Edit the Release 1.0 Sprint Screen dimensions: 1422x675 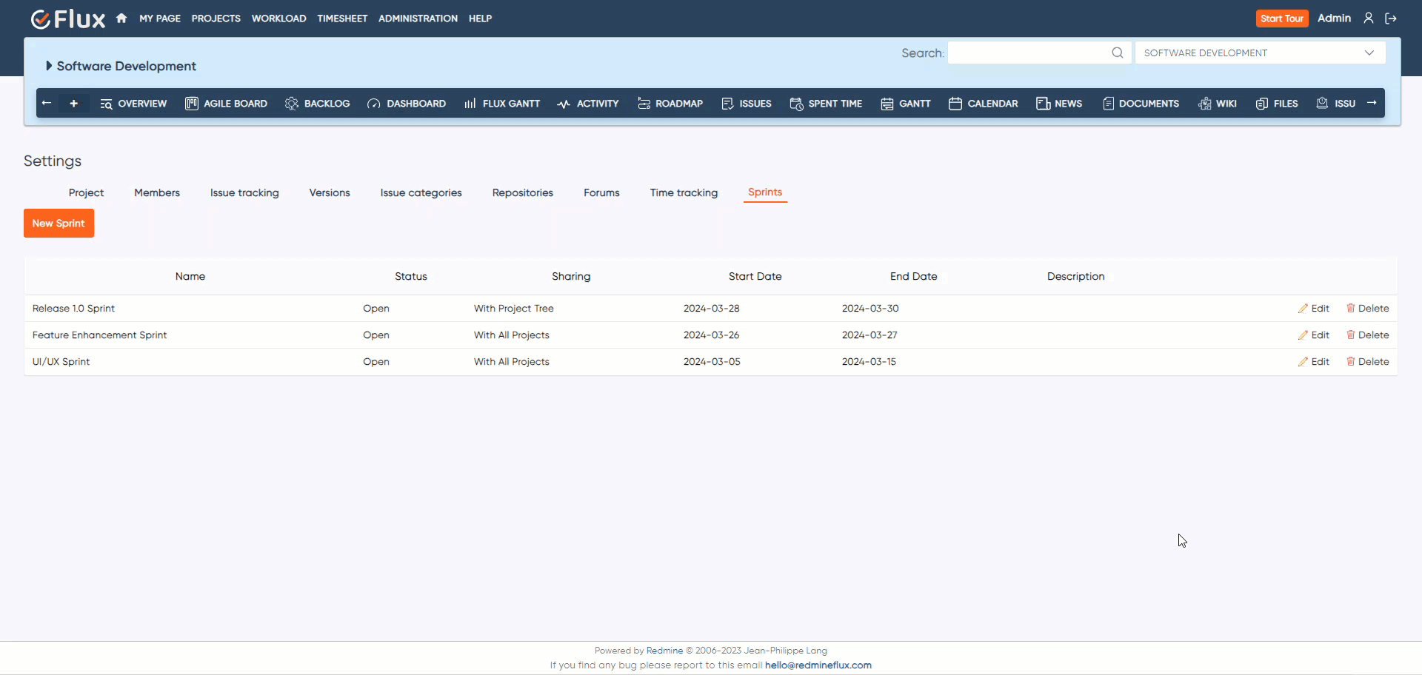click(1314, 309)
